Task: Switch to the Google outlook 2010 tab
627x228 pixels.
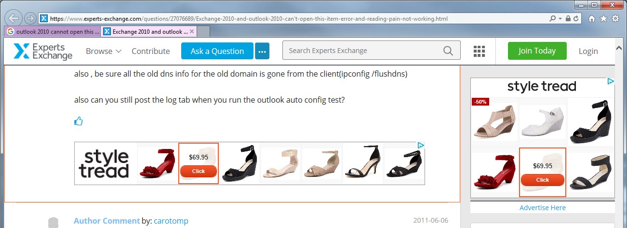Action: coord(53,31)
